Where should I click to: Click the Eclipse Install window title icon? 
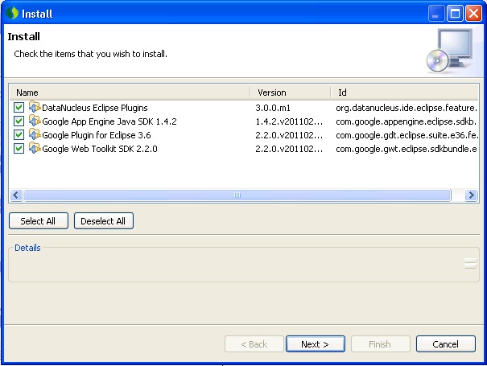[12, 14]
